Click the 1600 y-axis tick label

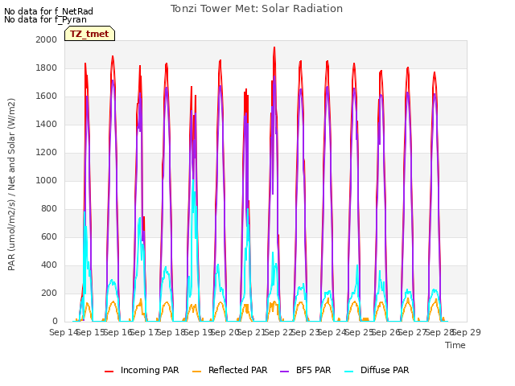(47, 96)
